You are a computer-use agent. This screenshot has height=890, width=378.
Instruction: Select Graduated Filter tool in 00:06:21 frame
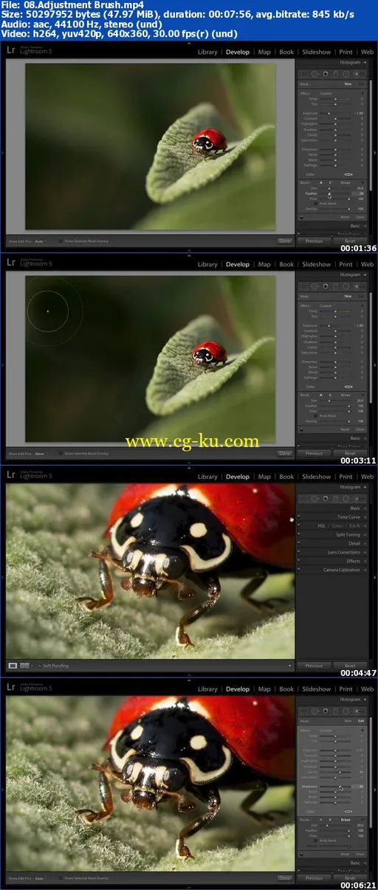pos(336,711)
